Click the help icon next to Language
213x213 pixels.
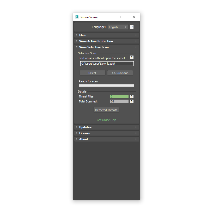(132, 27)
